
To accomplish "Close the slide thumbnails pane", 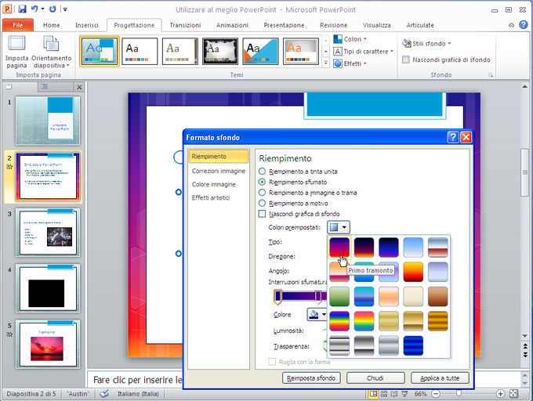I will tap(79, 87).
